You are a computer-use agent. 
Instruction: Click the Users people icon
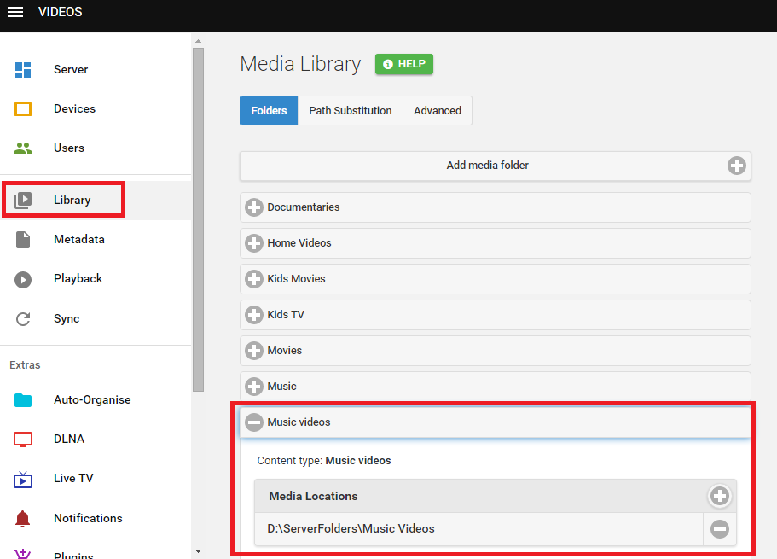pos(23,148)
